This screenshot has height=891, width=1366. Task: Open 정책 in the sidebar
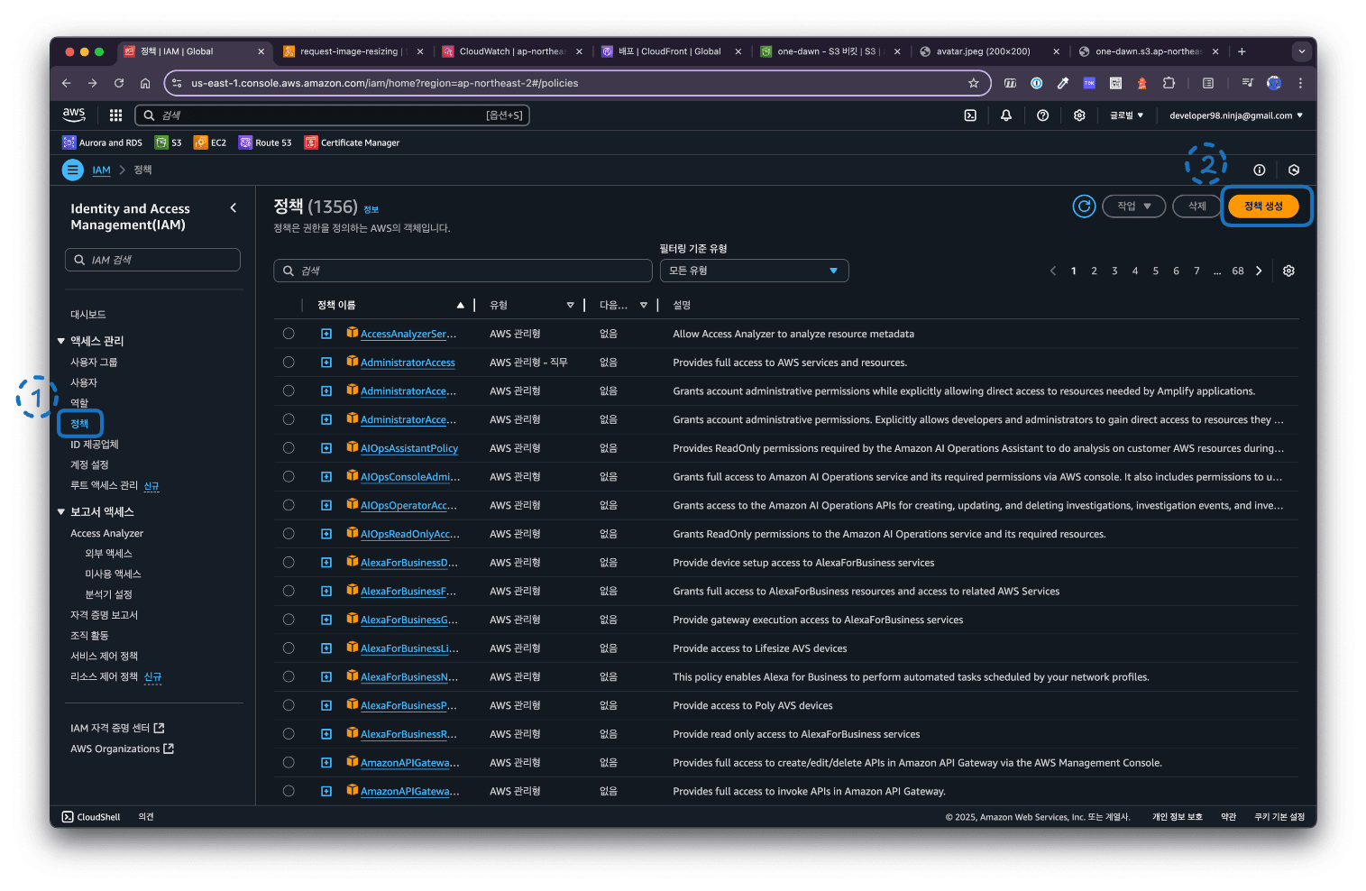[79, 424]
